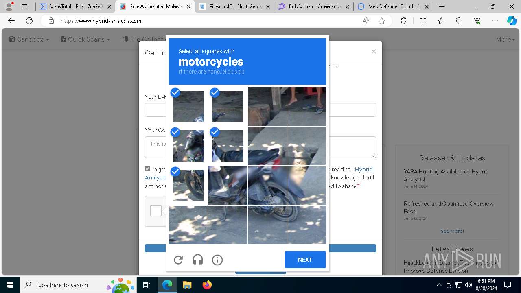Screen dimensions: 521x293
Task: Open Read aloud feature
Action: pyautogui.click(x=366, y=21)
